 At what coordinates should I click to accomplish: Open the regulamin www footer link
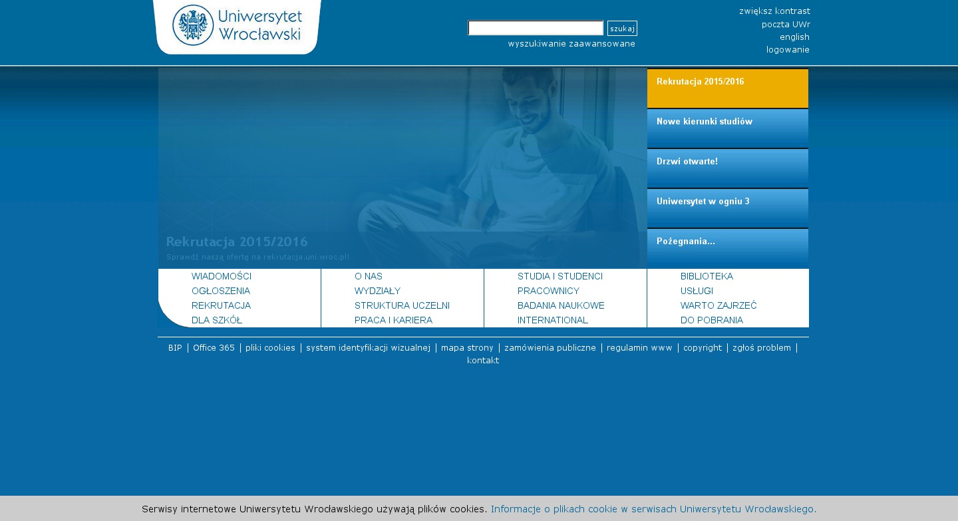[639, 348]
